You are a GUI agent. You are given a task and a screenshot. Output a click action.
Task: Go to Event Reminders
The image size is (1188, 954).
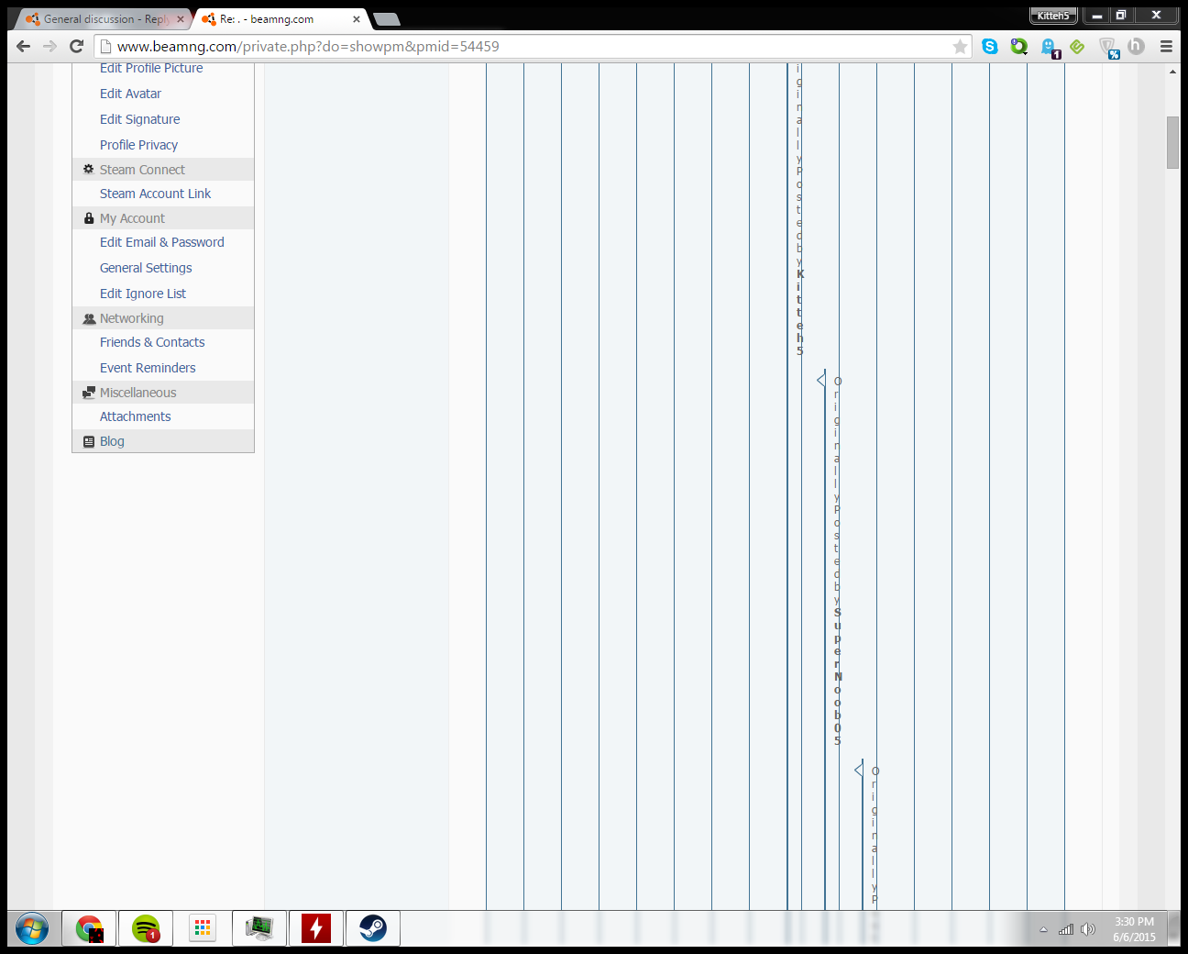coord(148,368)
